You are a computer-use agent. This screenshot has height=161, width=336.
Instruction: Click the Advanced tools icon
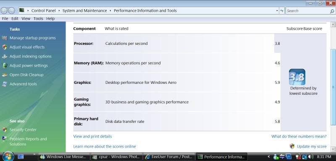click(x=5, y=84)
